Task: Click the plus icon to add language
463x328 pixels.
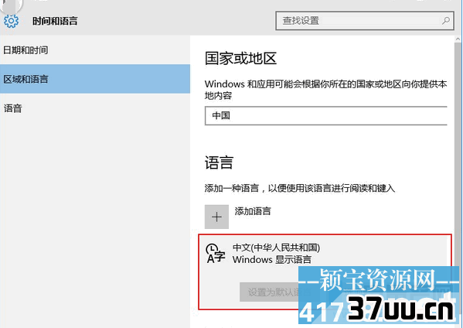Action: click(x=216, y=217)
